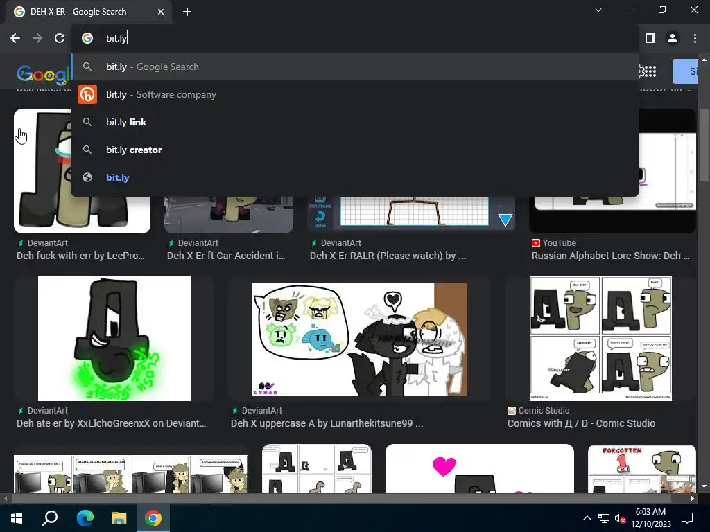Toggle the Chrome side panel icon

pyautogui.click(x=650, y=38)
